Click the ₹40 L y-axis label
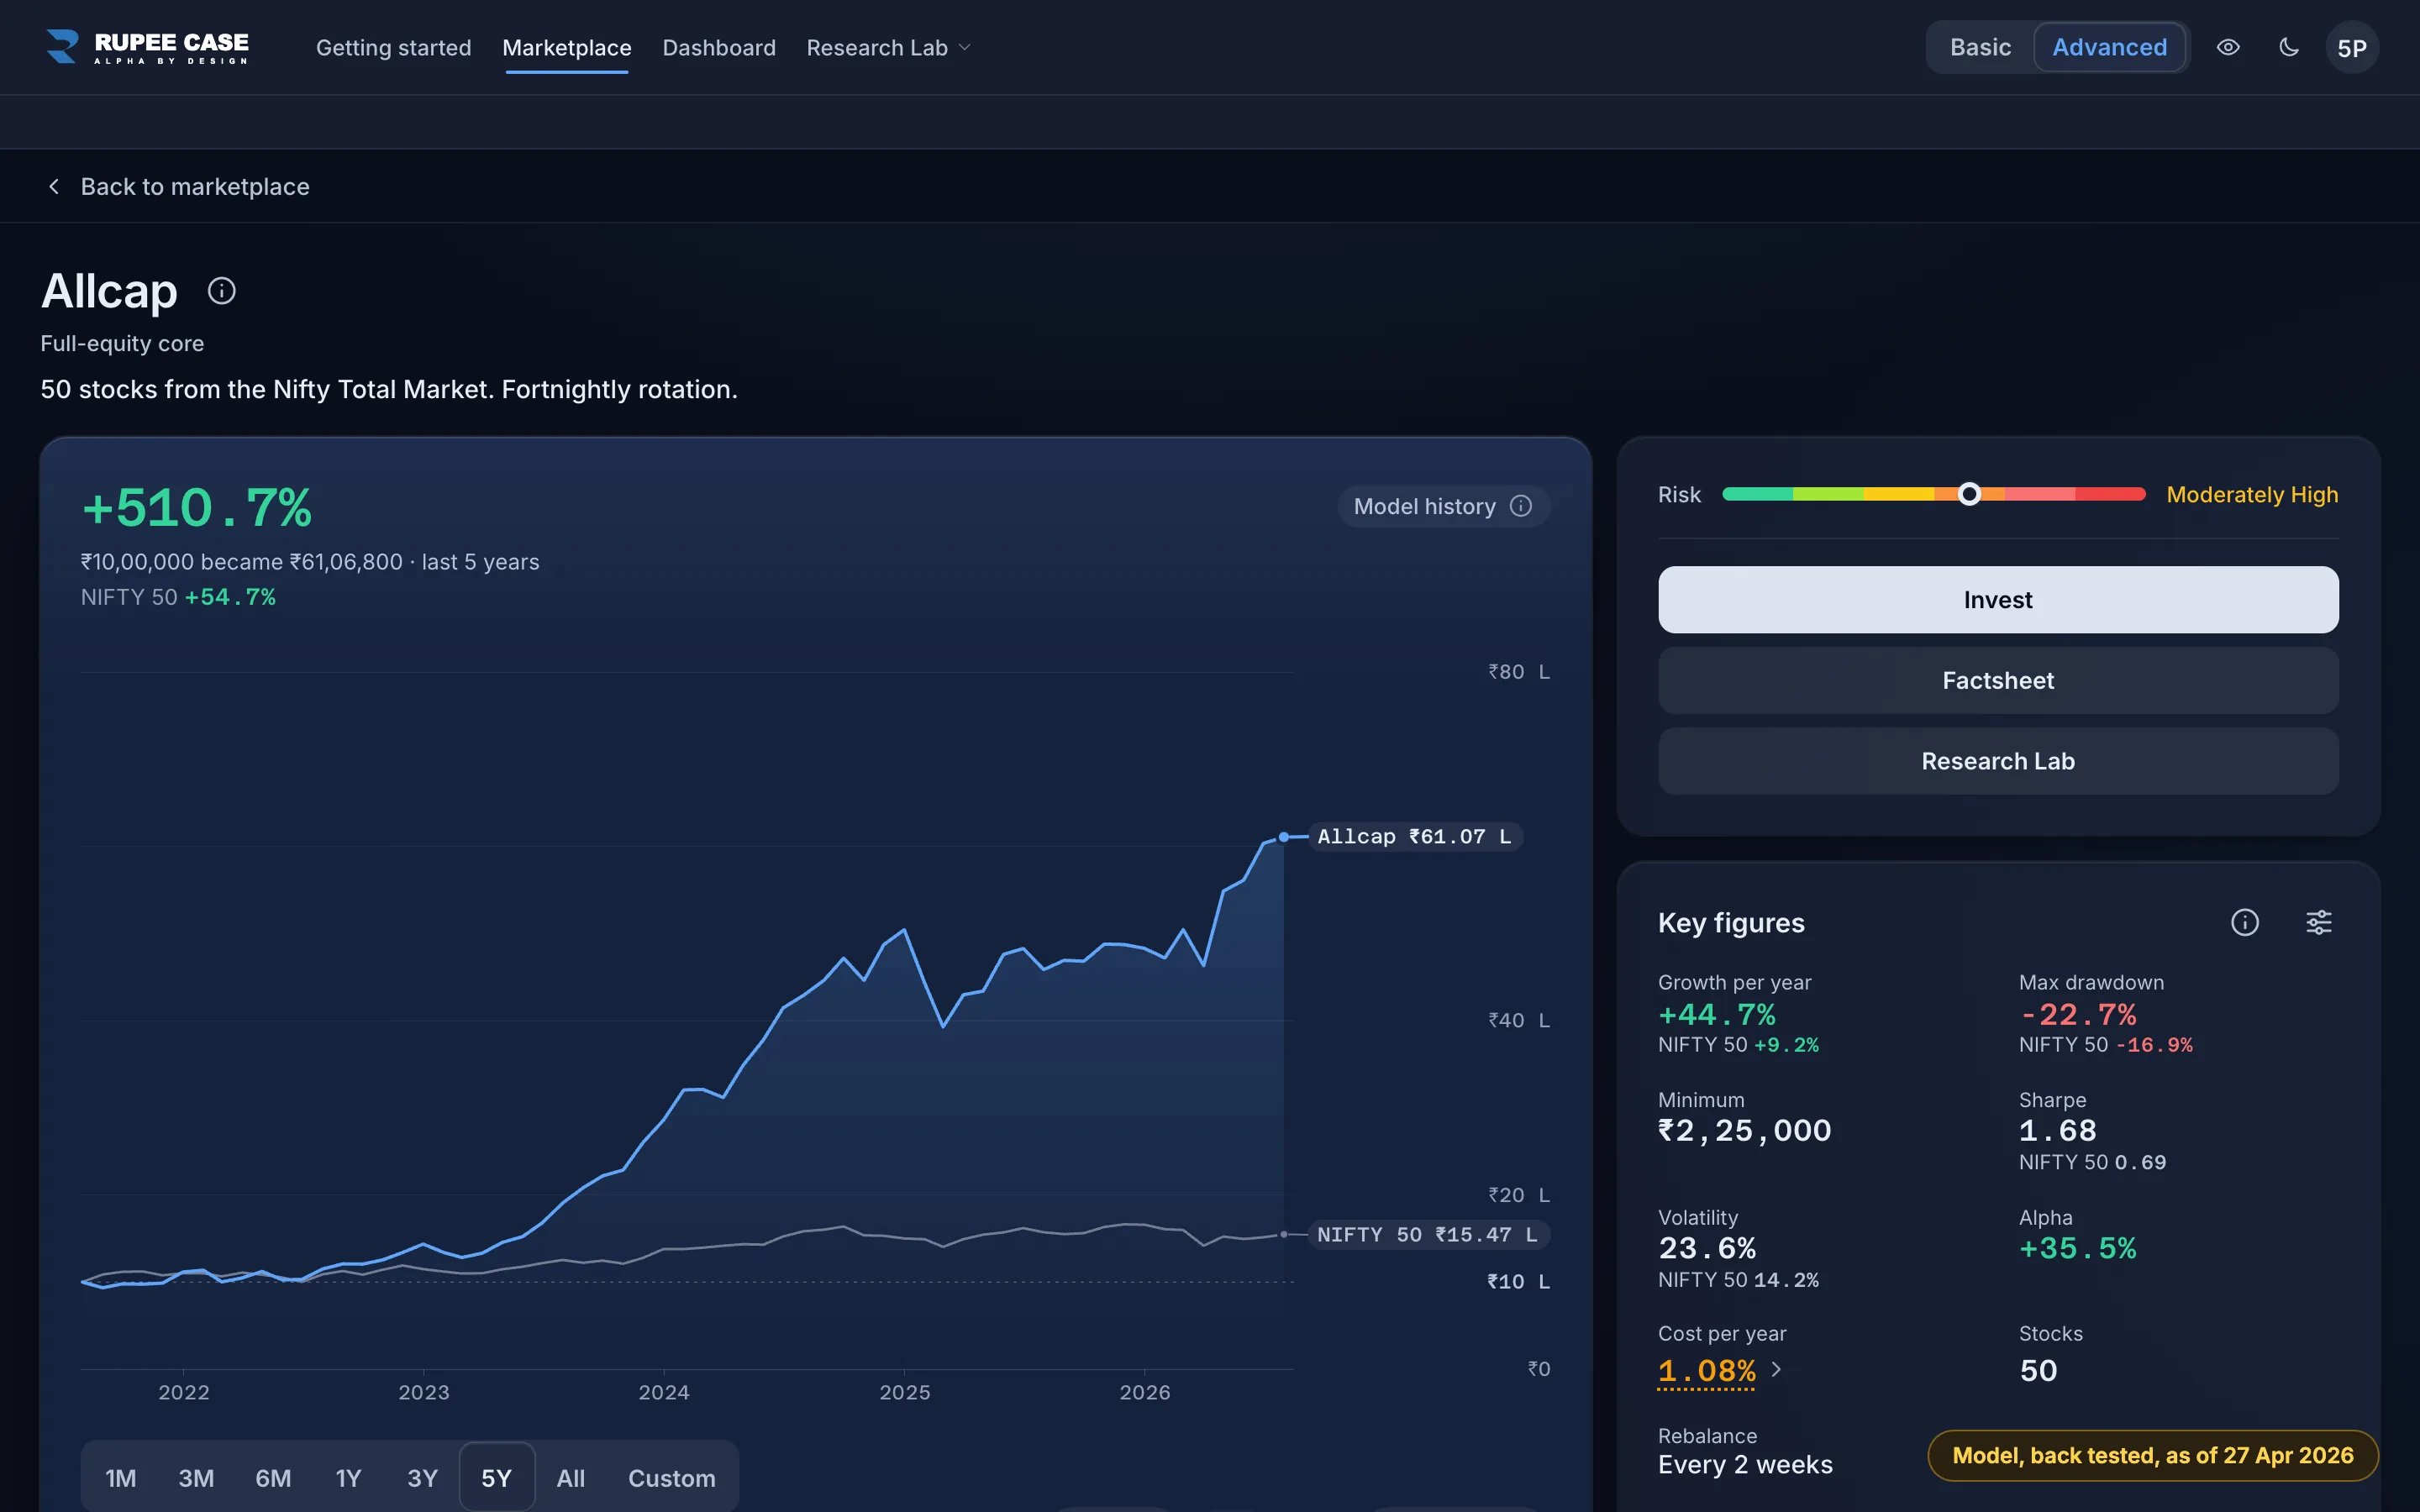Image resolution: width=2420 pixels, height=1512 pixels. click(1519, 1020)
